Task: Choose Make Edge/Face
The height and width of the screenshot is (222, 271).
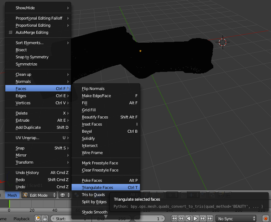Action: [x=106, y=96]
